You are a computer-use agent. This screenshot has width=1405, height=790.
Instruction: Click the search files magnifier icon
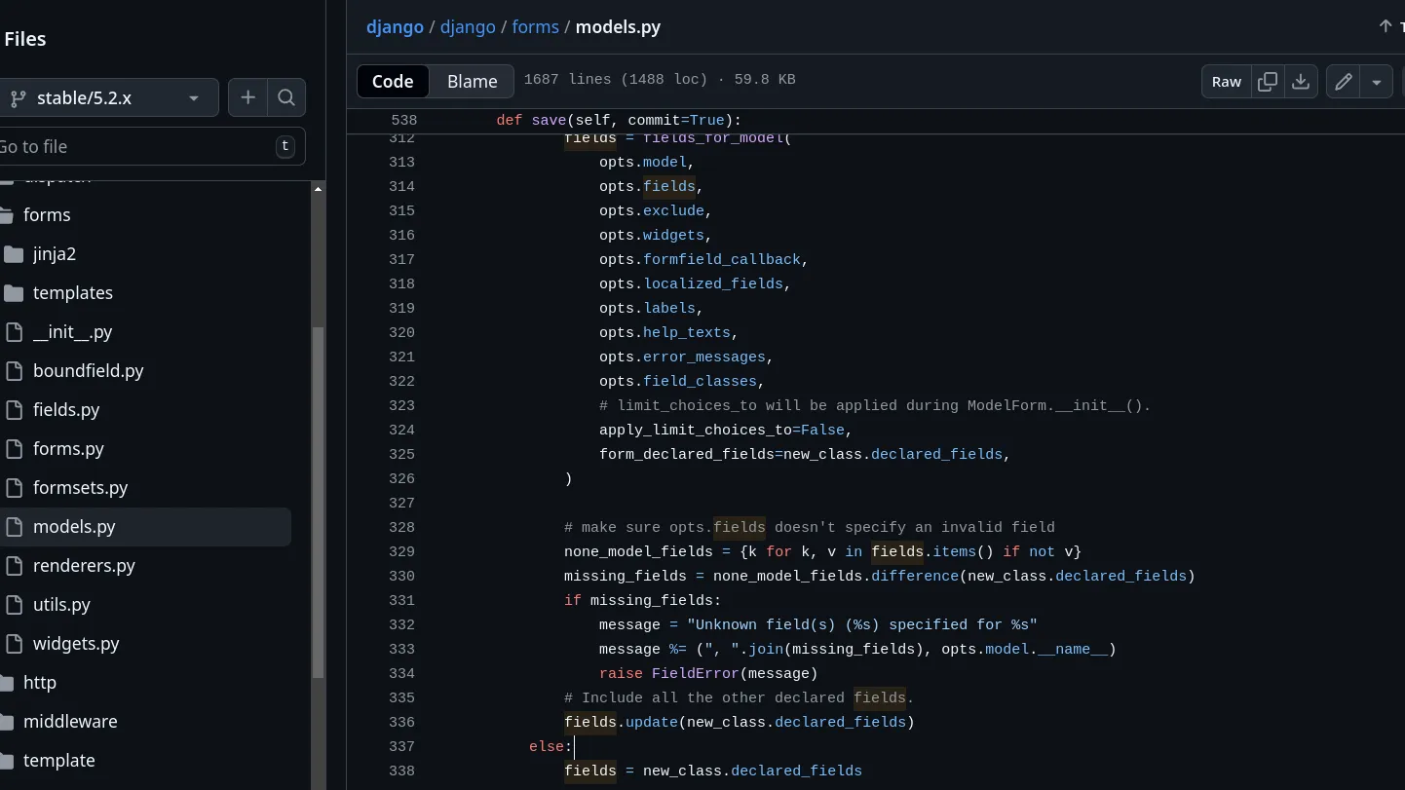[286, 97]
